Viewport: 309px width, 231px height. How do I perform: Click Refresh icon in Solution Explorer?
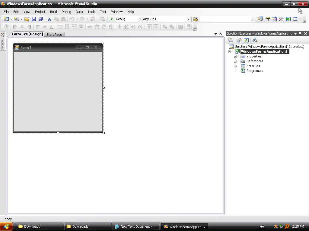pos(246,40)
